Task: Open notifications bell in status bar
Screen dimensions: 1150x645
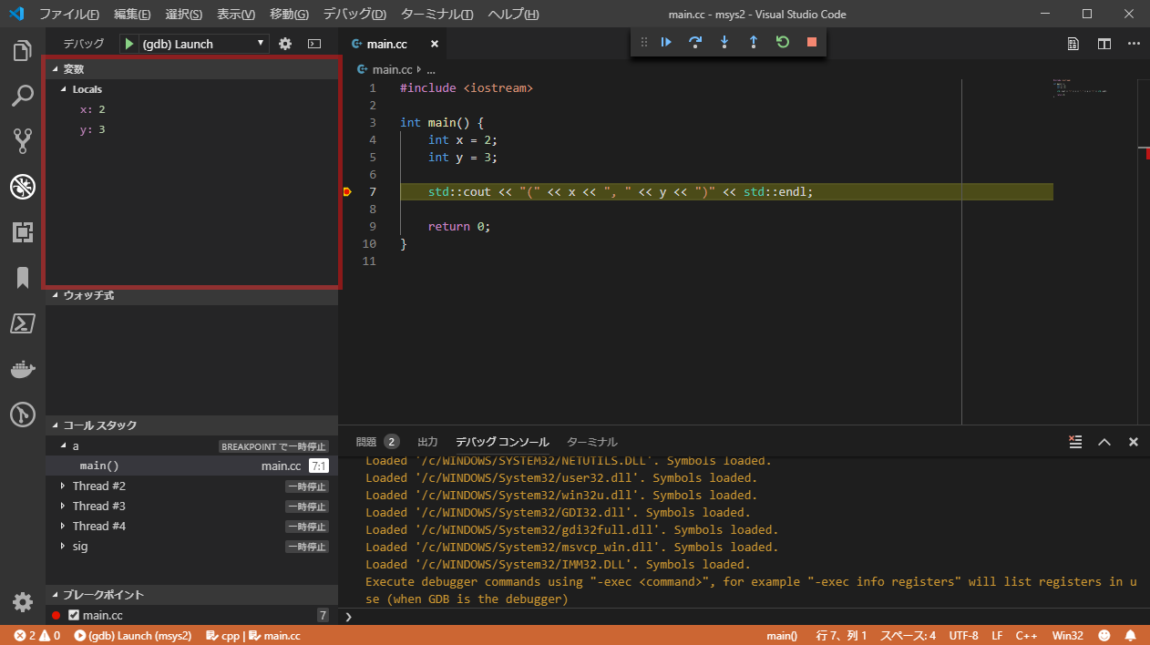Action: tap(1130, 635)
